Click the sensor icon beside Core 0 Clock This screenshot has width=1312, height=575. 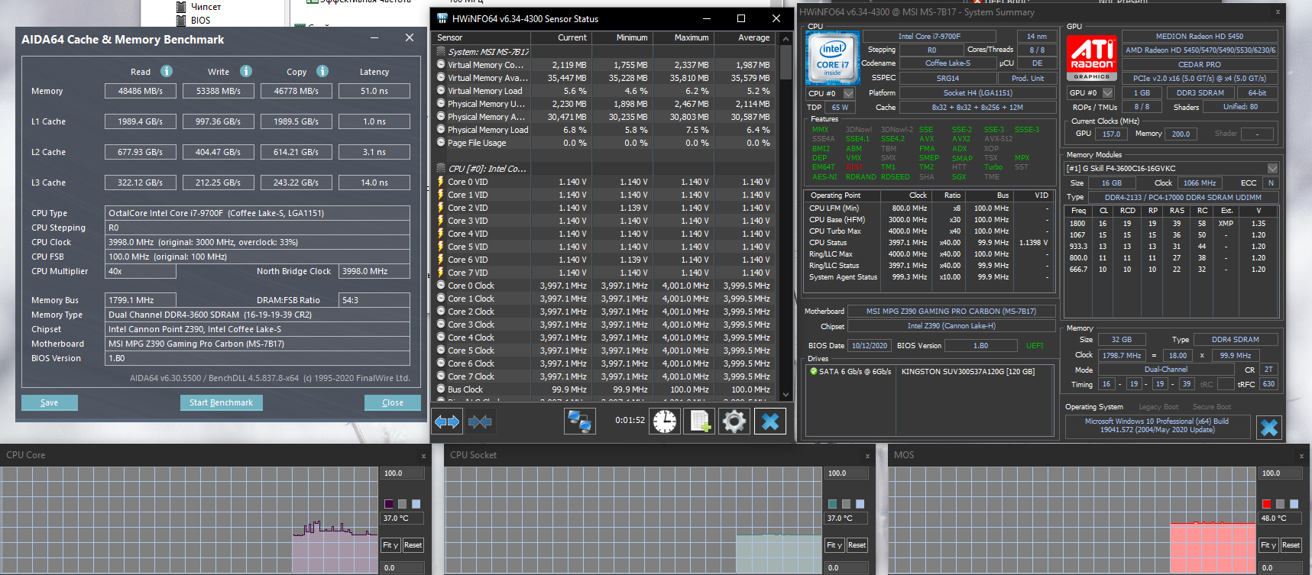441,286
